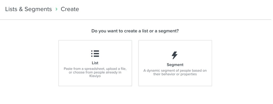Click the lightning bolt Segment icon
This screenshot has height=104, width=273.
pyautogui.click(x=174, y=55)
